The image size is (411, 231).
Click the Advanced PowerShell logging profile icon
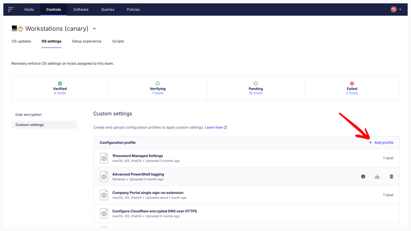point(104,177)
